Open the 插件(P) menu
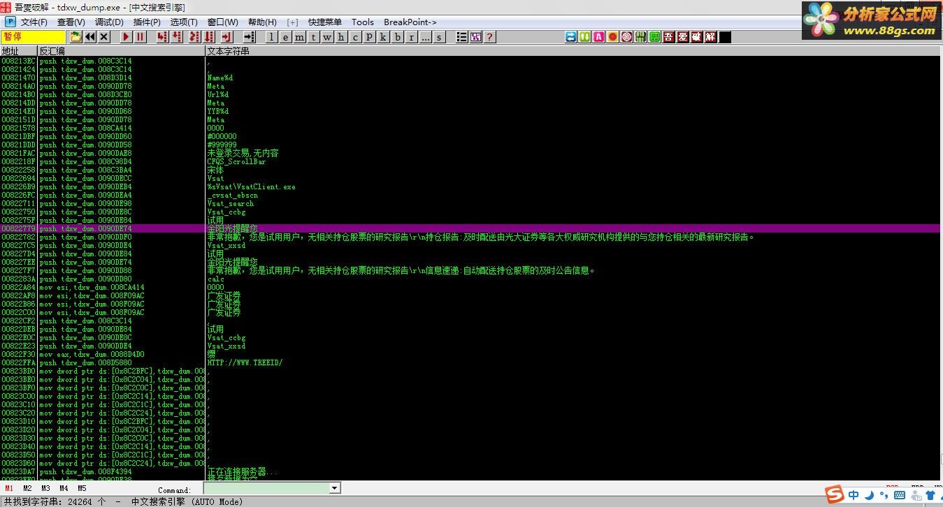 147,22
